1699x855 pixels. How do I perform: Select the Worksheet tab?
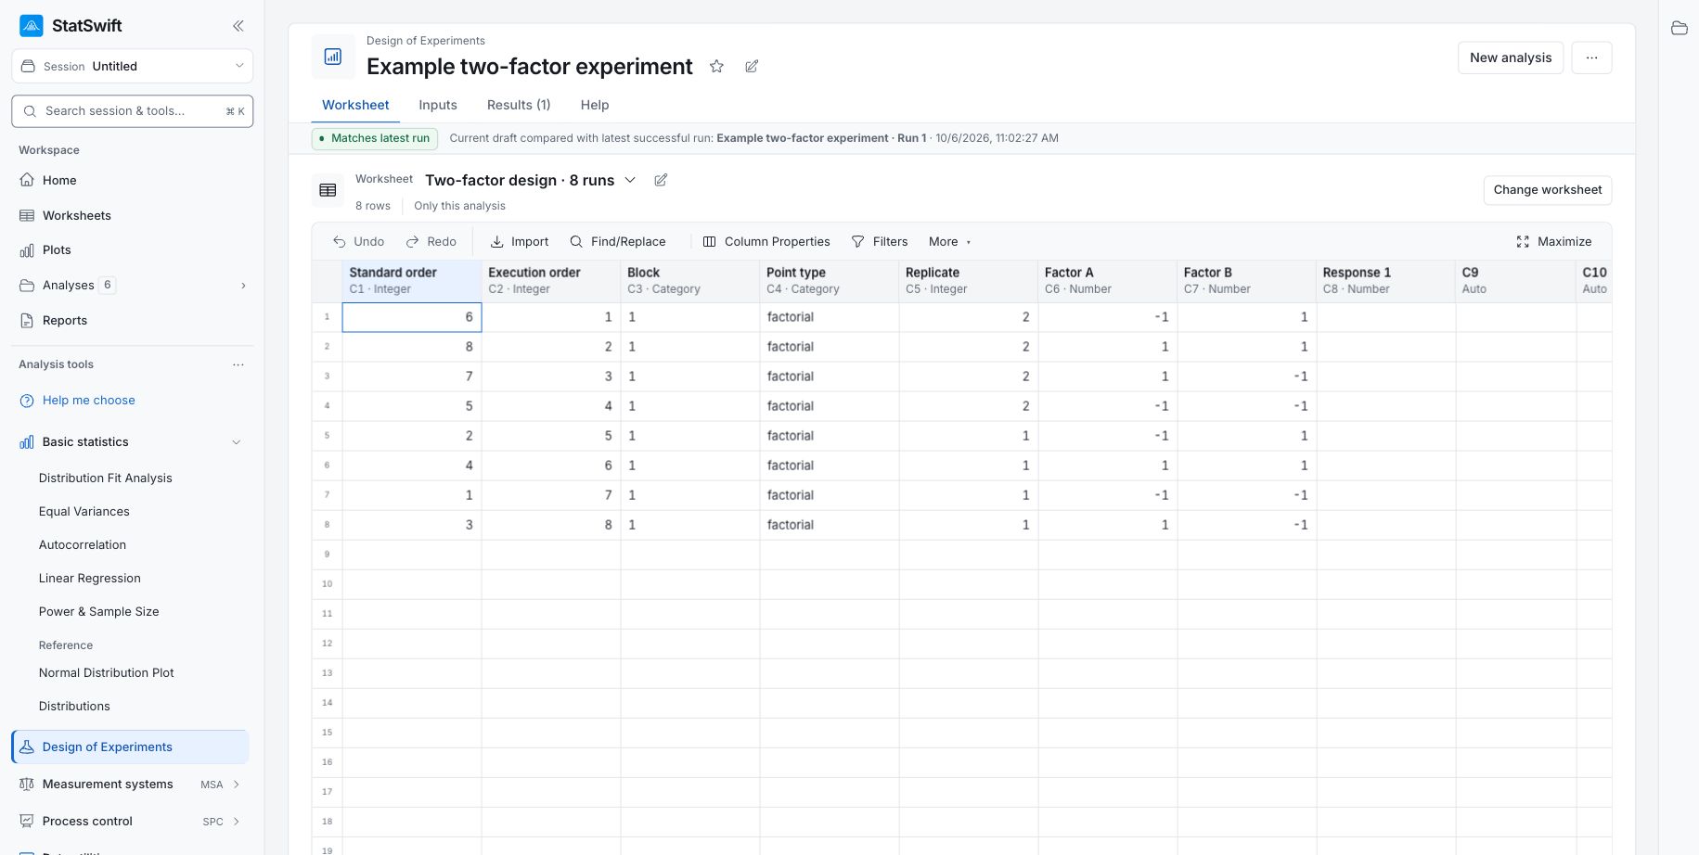[355, 105]
